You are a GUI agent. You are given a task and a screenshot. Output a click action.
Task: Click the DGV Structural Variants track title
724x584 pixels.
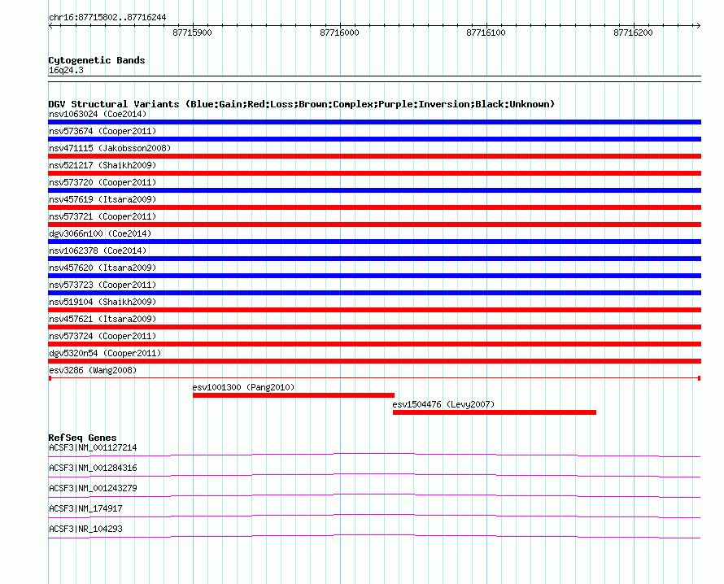[302, 104]
